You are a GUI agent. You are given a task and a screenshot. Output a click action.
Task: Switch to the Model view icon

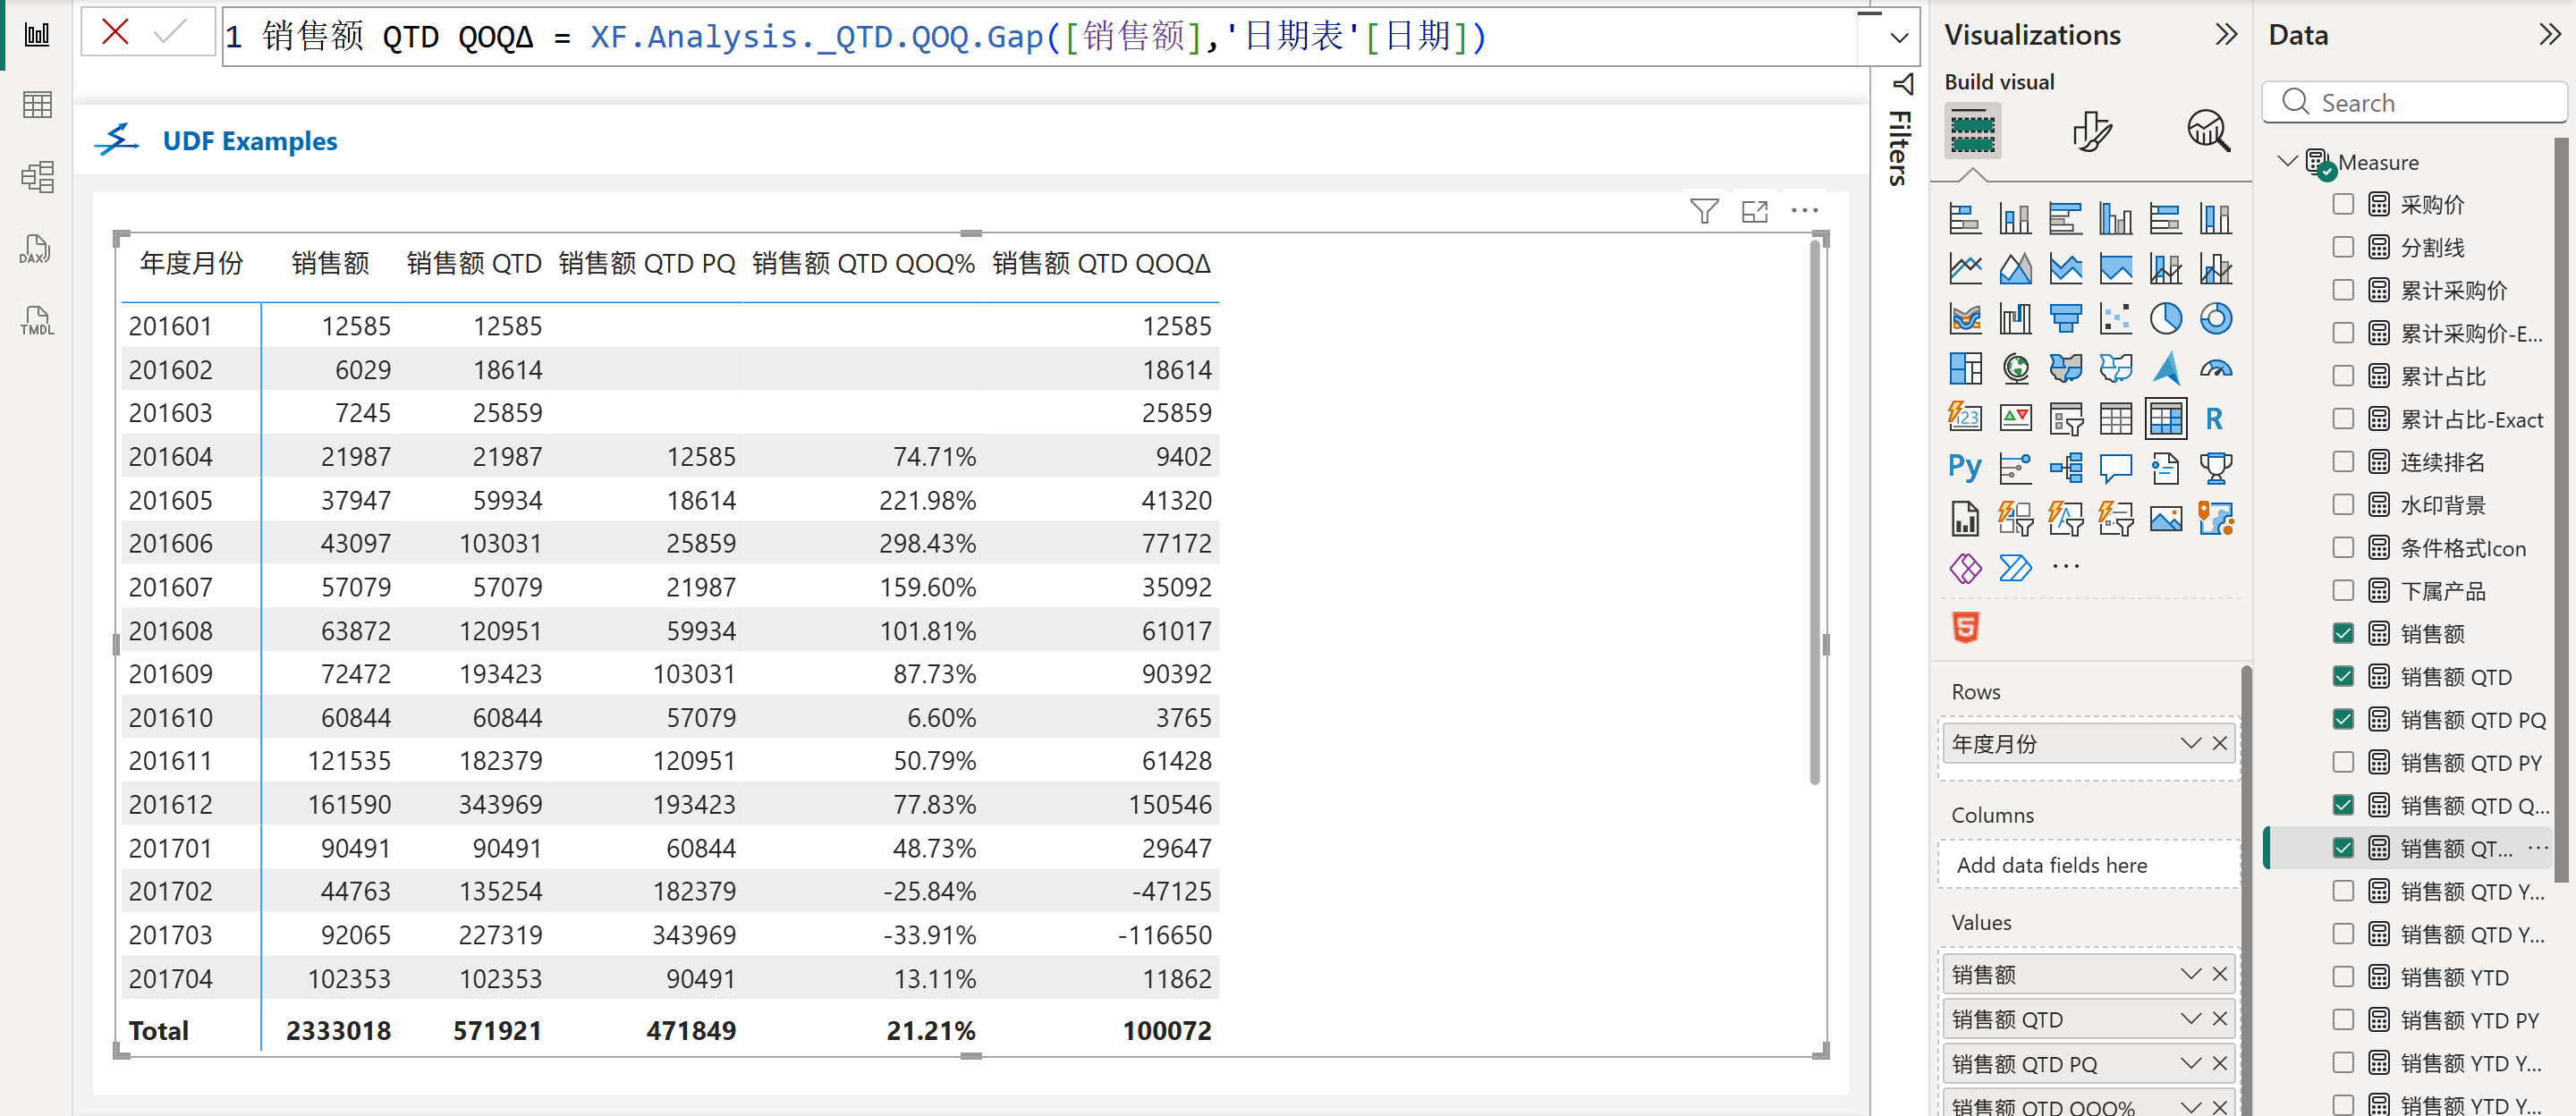(36, 178)
